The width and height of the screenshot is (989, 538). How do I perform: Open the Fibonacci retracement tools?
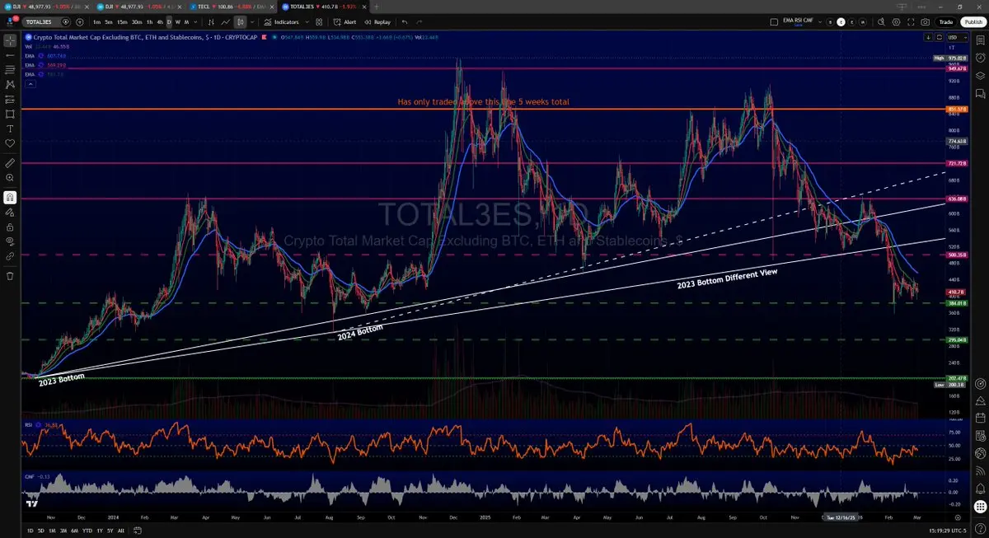coord(10,69)
